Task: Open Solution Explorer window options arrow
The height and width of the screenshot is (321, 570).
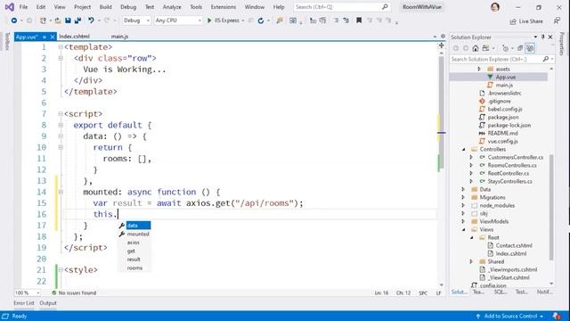Action: (535, 37)
